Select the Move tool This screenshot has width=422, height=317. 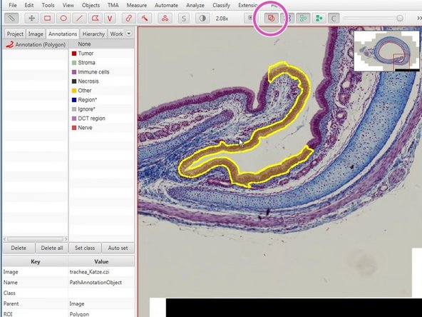tap(31, 19)
